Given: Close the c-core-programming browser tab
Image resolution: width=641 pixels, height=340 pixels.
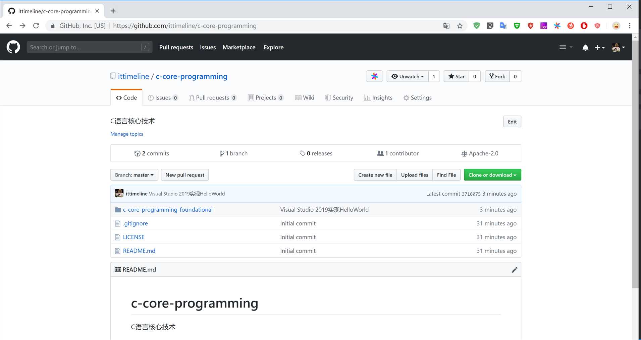Looking at the screenshot, I should [97, 11].
